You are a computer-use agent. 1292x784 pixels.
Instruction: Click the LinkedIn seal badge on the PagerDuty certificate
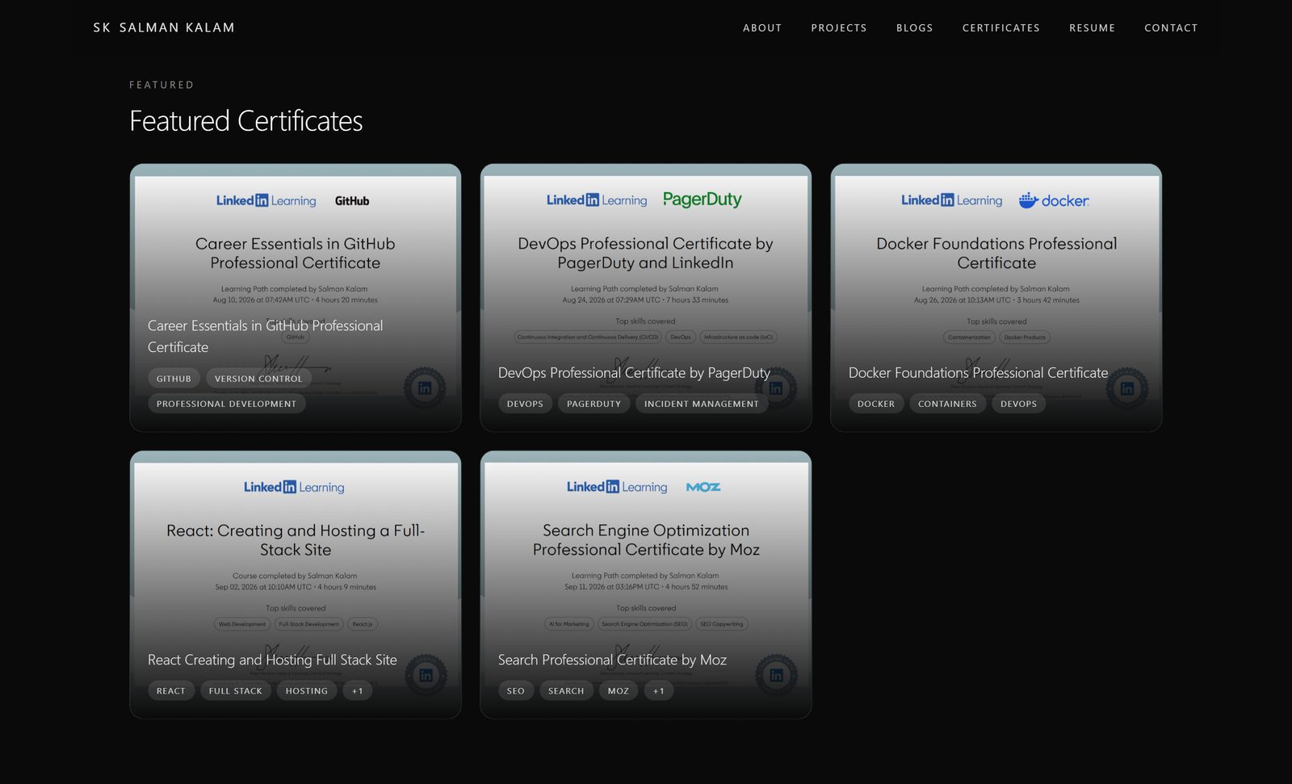[x=775, y=388]
